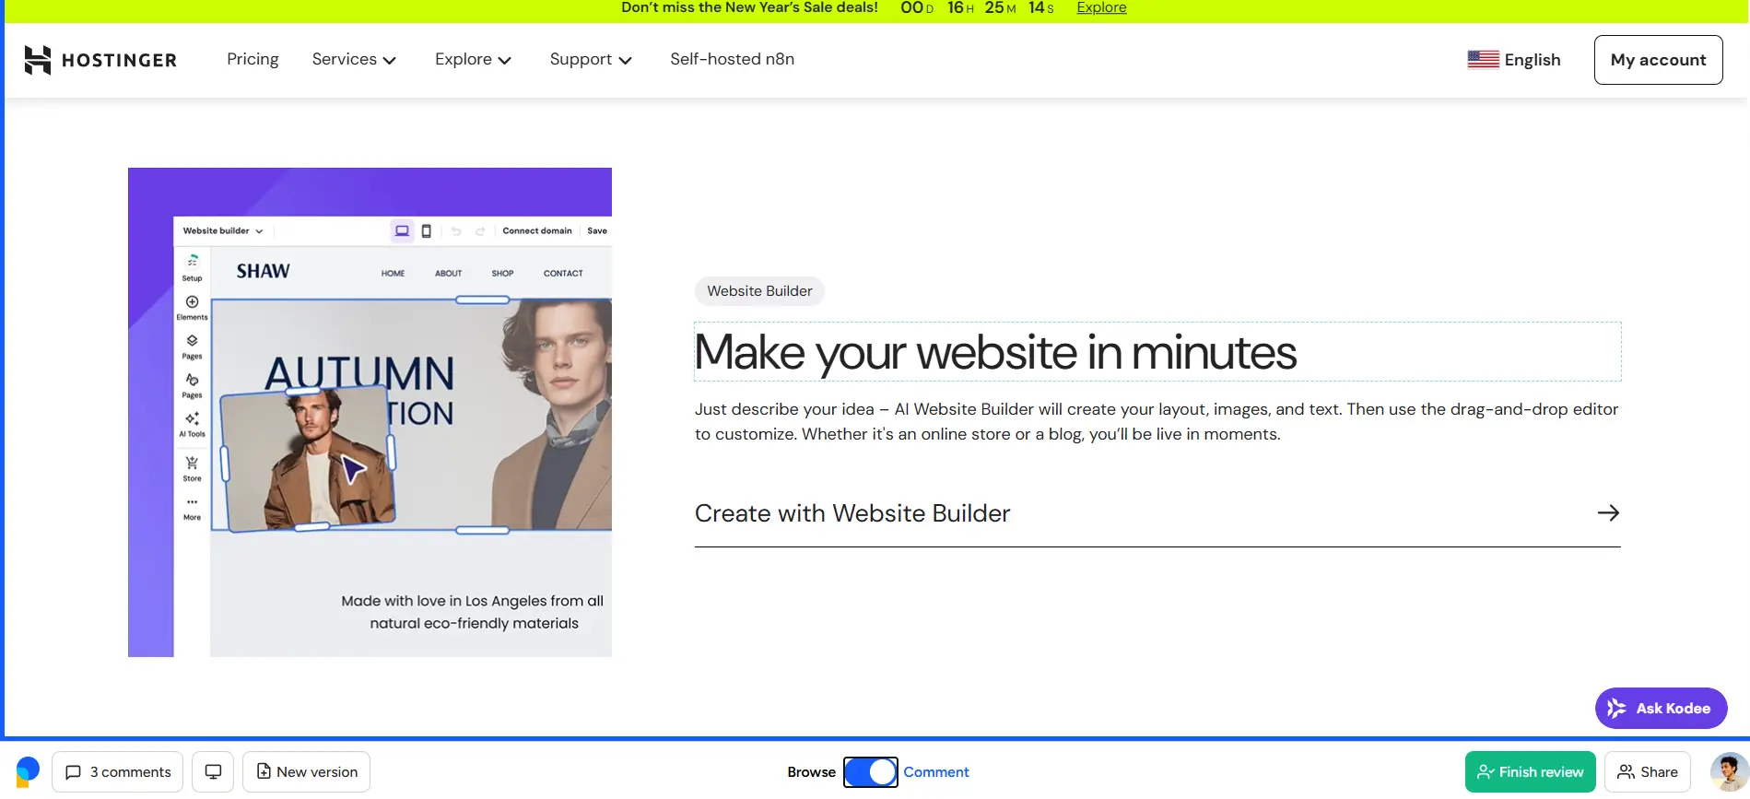Click the arrow next to Create with Website Builder
The image size is (1750, 799).
pos(1608,513)
